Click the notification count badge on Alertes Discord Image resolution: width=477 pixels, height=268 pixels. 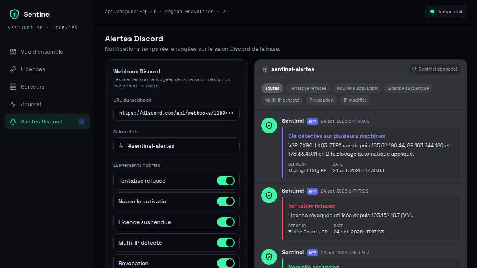point(82,121)
